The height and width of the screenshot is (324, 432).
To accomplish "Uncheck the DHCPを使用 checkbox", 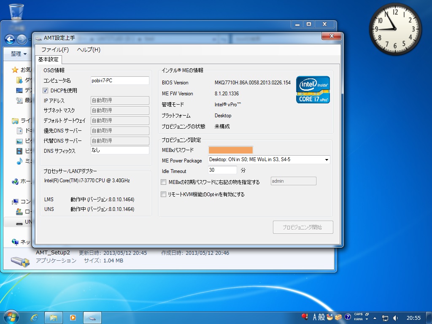I will [x=46, y=90].
